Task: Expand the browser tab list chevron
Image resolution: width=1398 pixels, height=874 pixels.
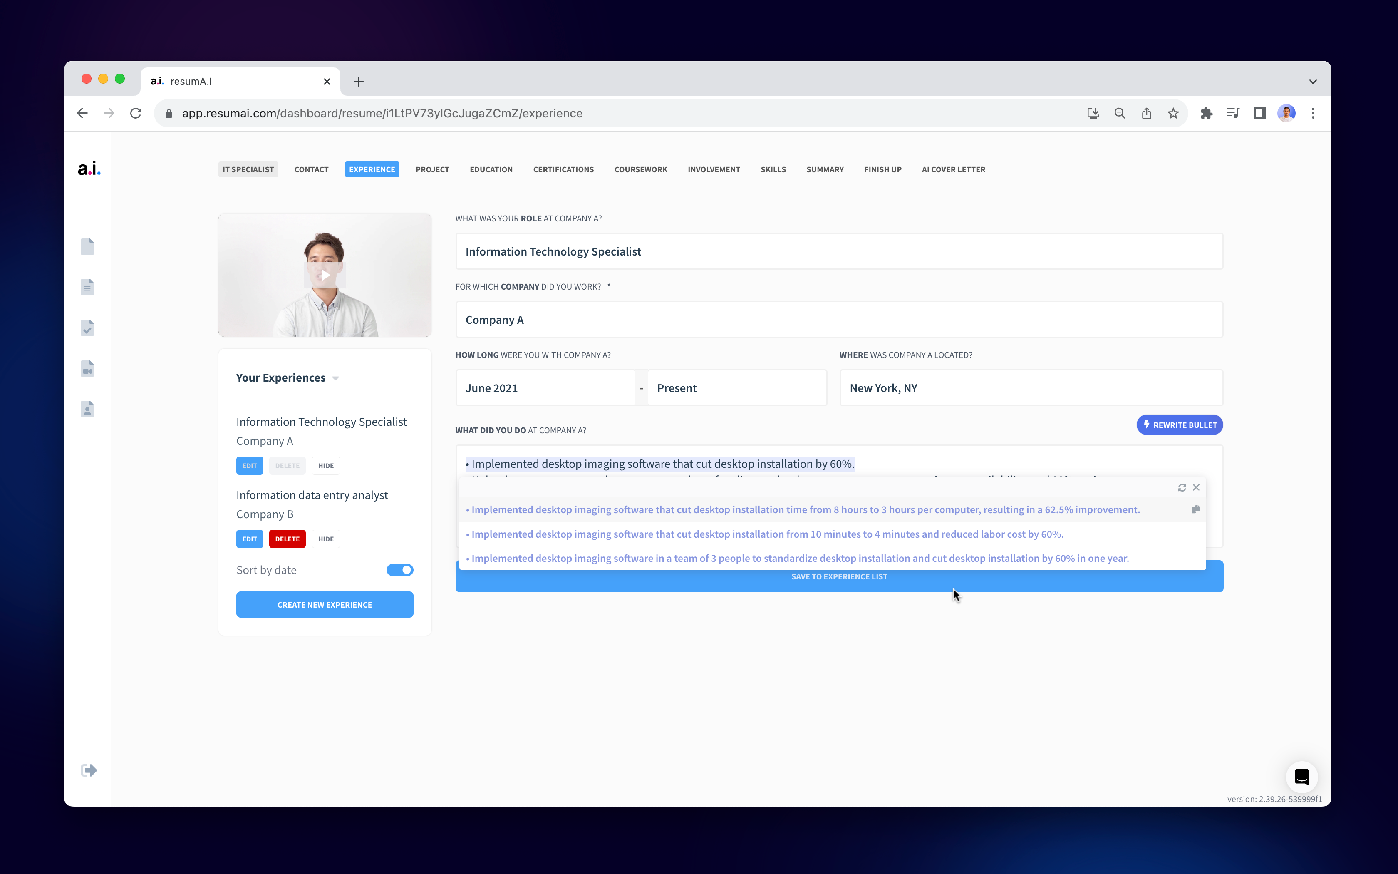Action: pos(1313,82)
